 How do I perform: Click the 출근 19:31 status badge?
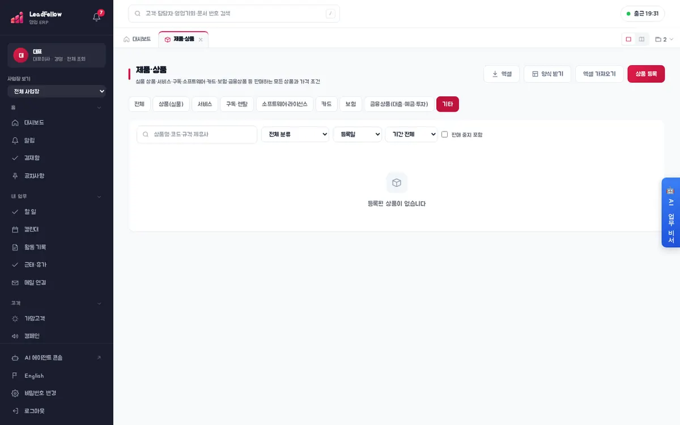point(643,14)
